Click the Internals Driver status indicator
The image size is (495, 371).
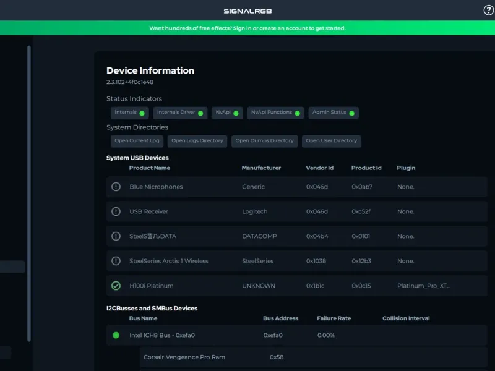coord(180,113)
